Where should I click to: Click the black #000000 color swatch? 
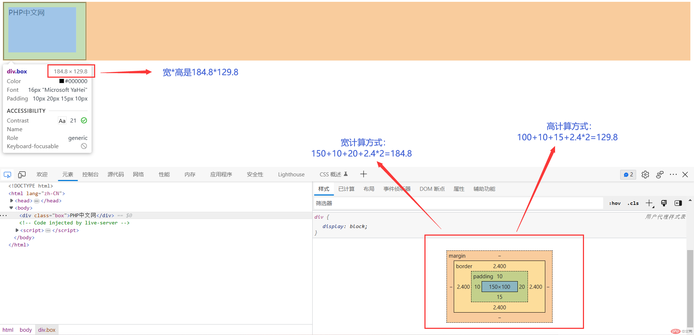point(62,81)
